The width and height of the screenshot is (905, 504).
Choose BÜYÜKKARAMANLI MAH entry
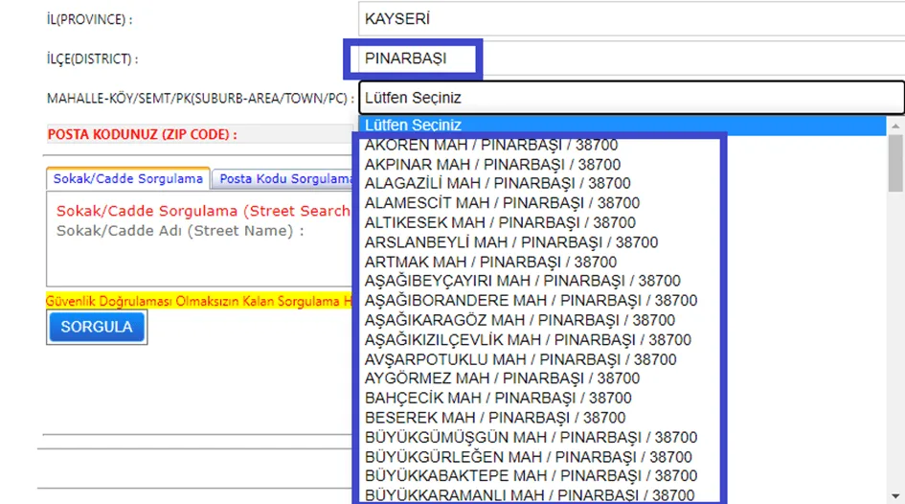point(622,495)
